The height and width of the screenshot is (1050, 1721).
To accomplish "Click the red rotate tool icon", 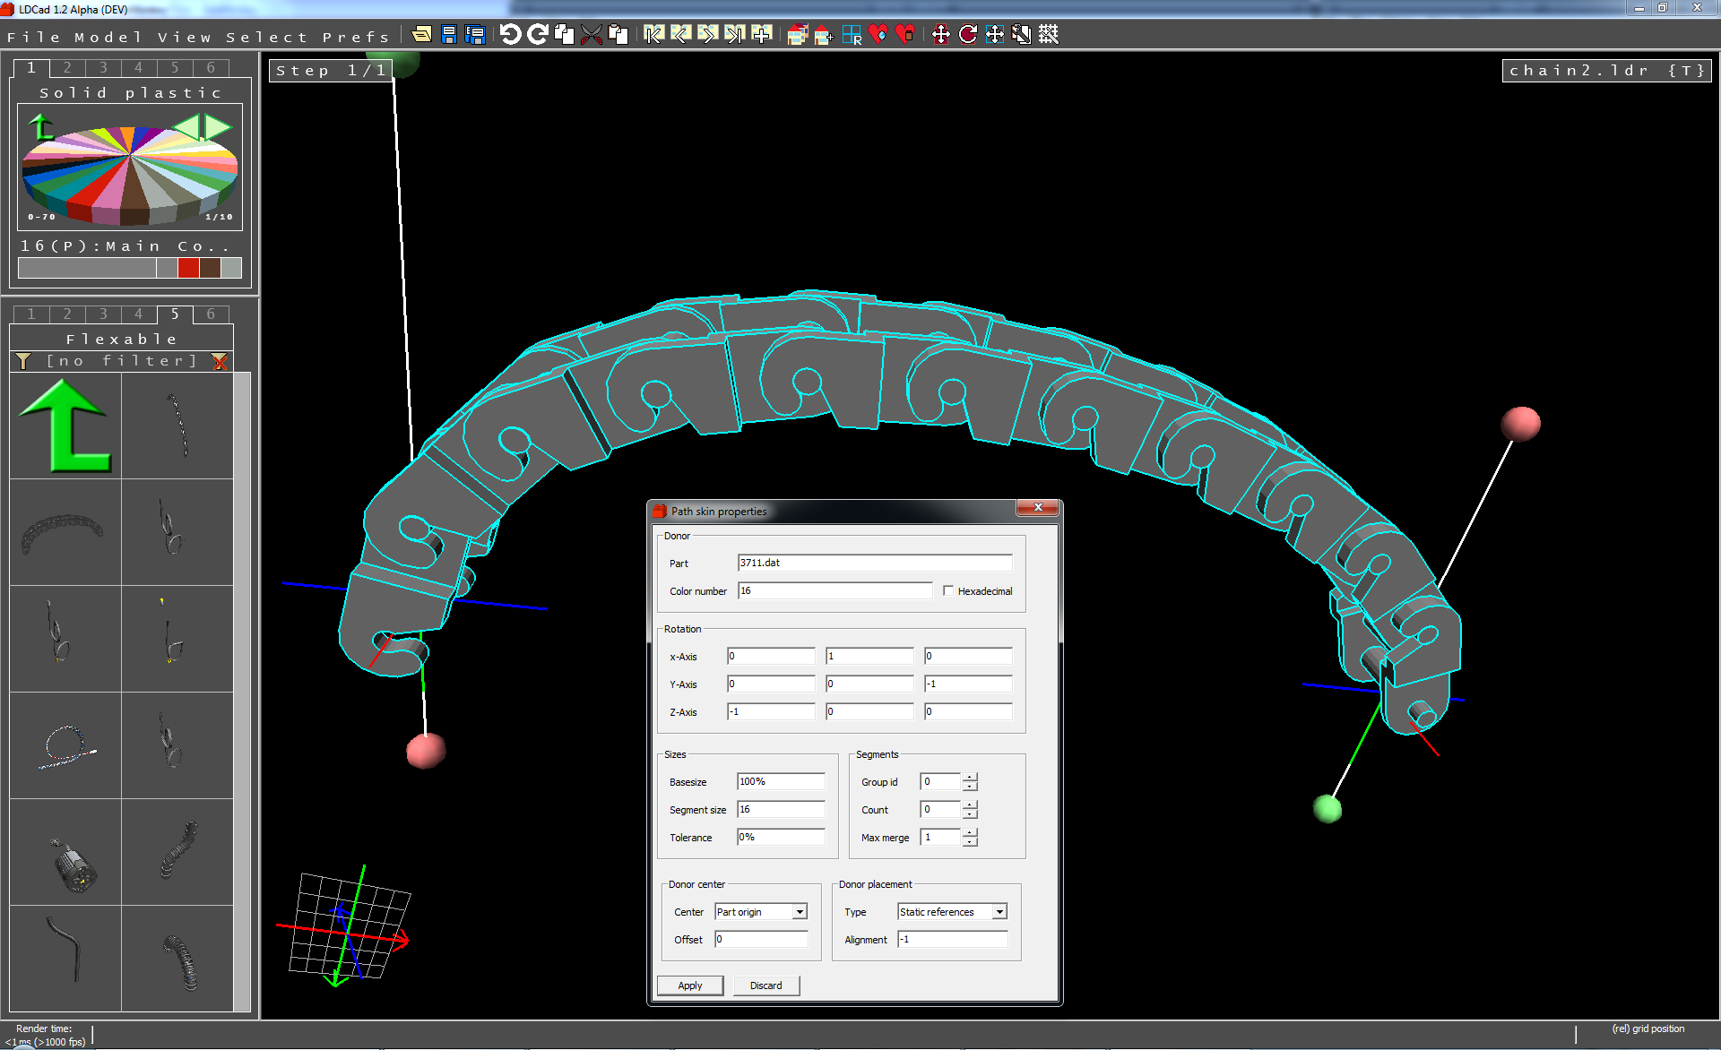I will [968, 35].
